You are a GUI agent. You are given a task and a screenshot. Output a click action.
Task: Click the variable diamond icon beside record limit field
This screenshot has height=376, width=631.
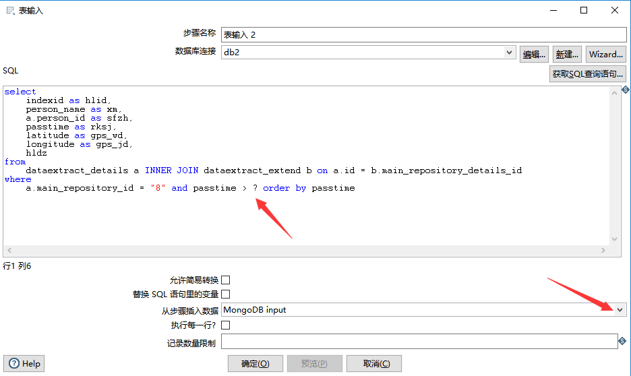click(x=622, y=341)
